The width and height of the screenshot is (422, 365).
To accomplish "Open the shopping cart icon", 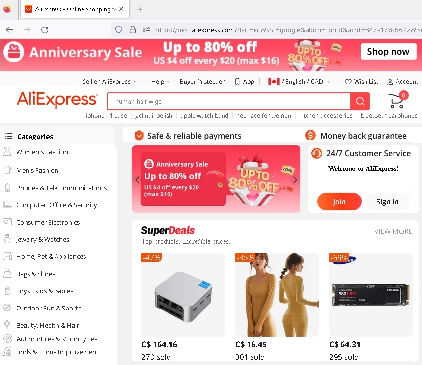I will (396, 101).
